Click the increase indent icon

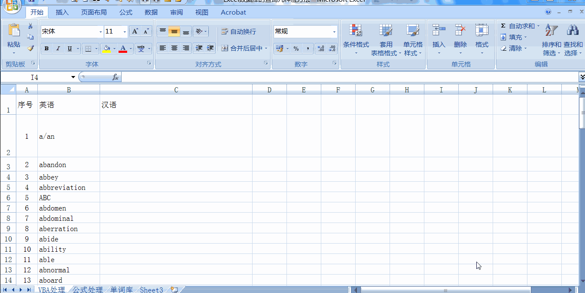(x=210, y=48)
